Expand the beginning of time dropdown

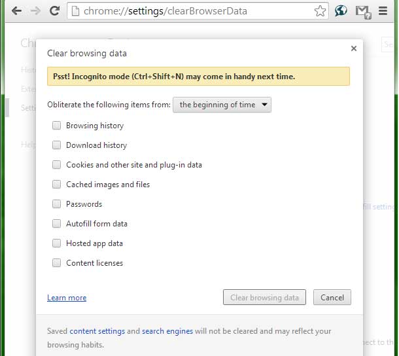click(222, 105)
